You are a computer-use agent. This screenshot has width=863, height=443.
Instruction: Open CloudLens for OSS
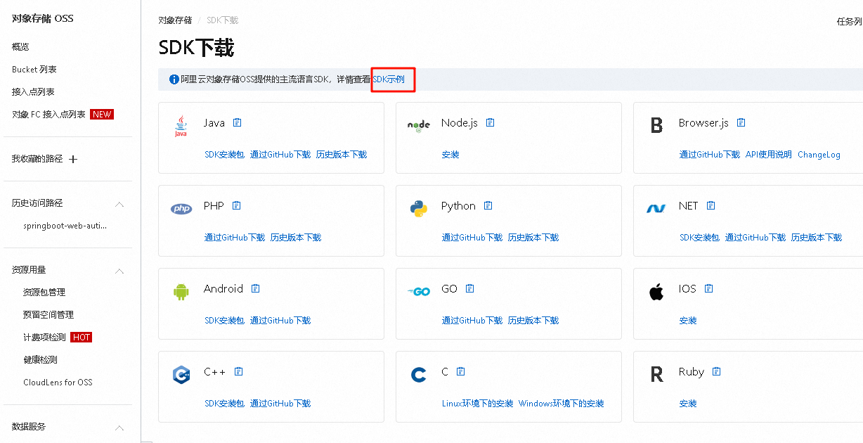coord(58,382)
